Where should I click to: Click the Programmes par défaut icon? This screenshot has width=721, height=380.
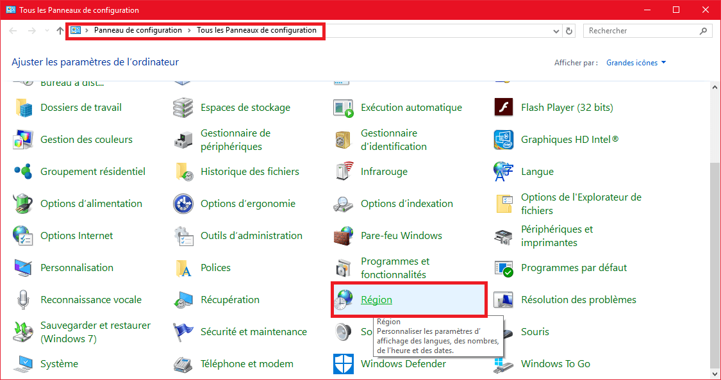coord(504,268)
